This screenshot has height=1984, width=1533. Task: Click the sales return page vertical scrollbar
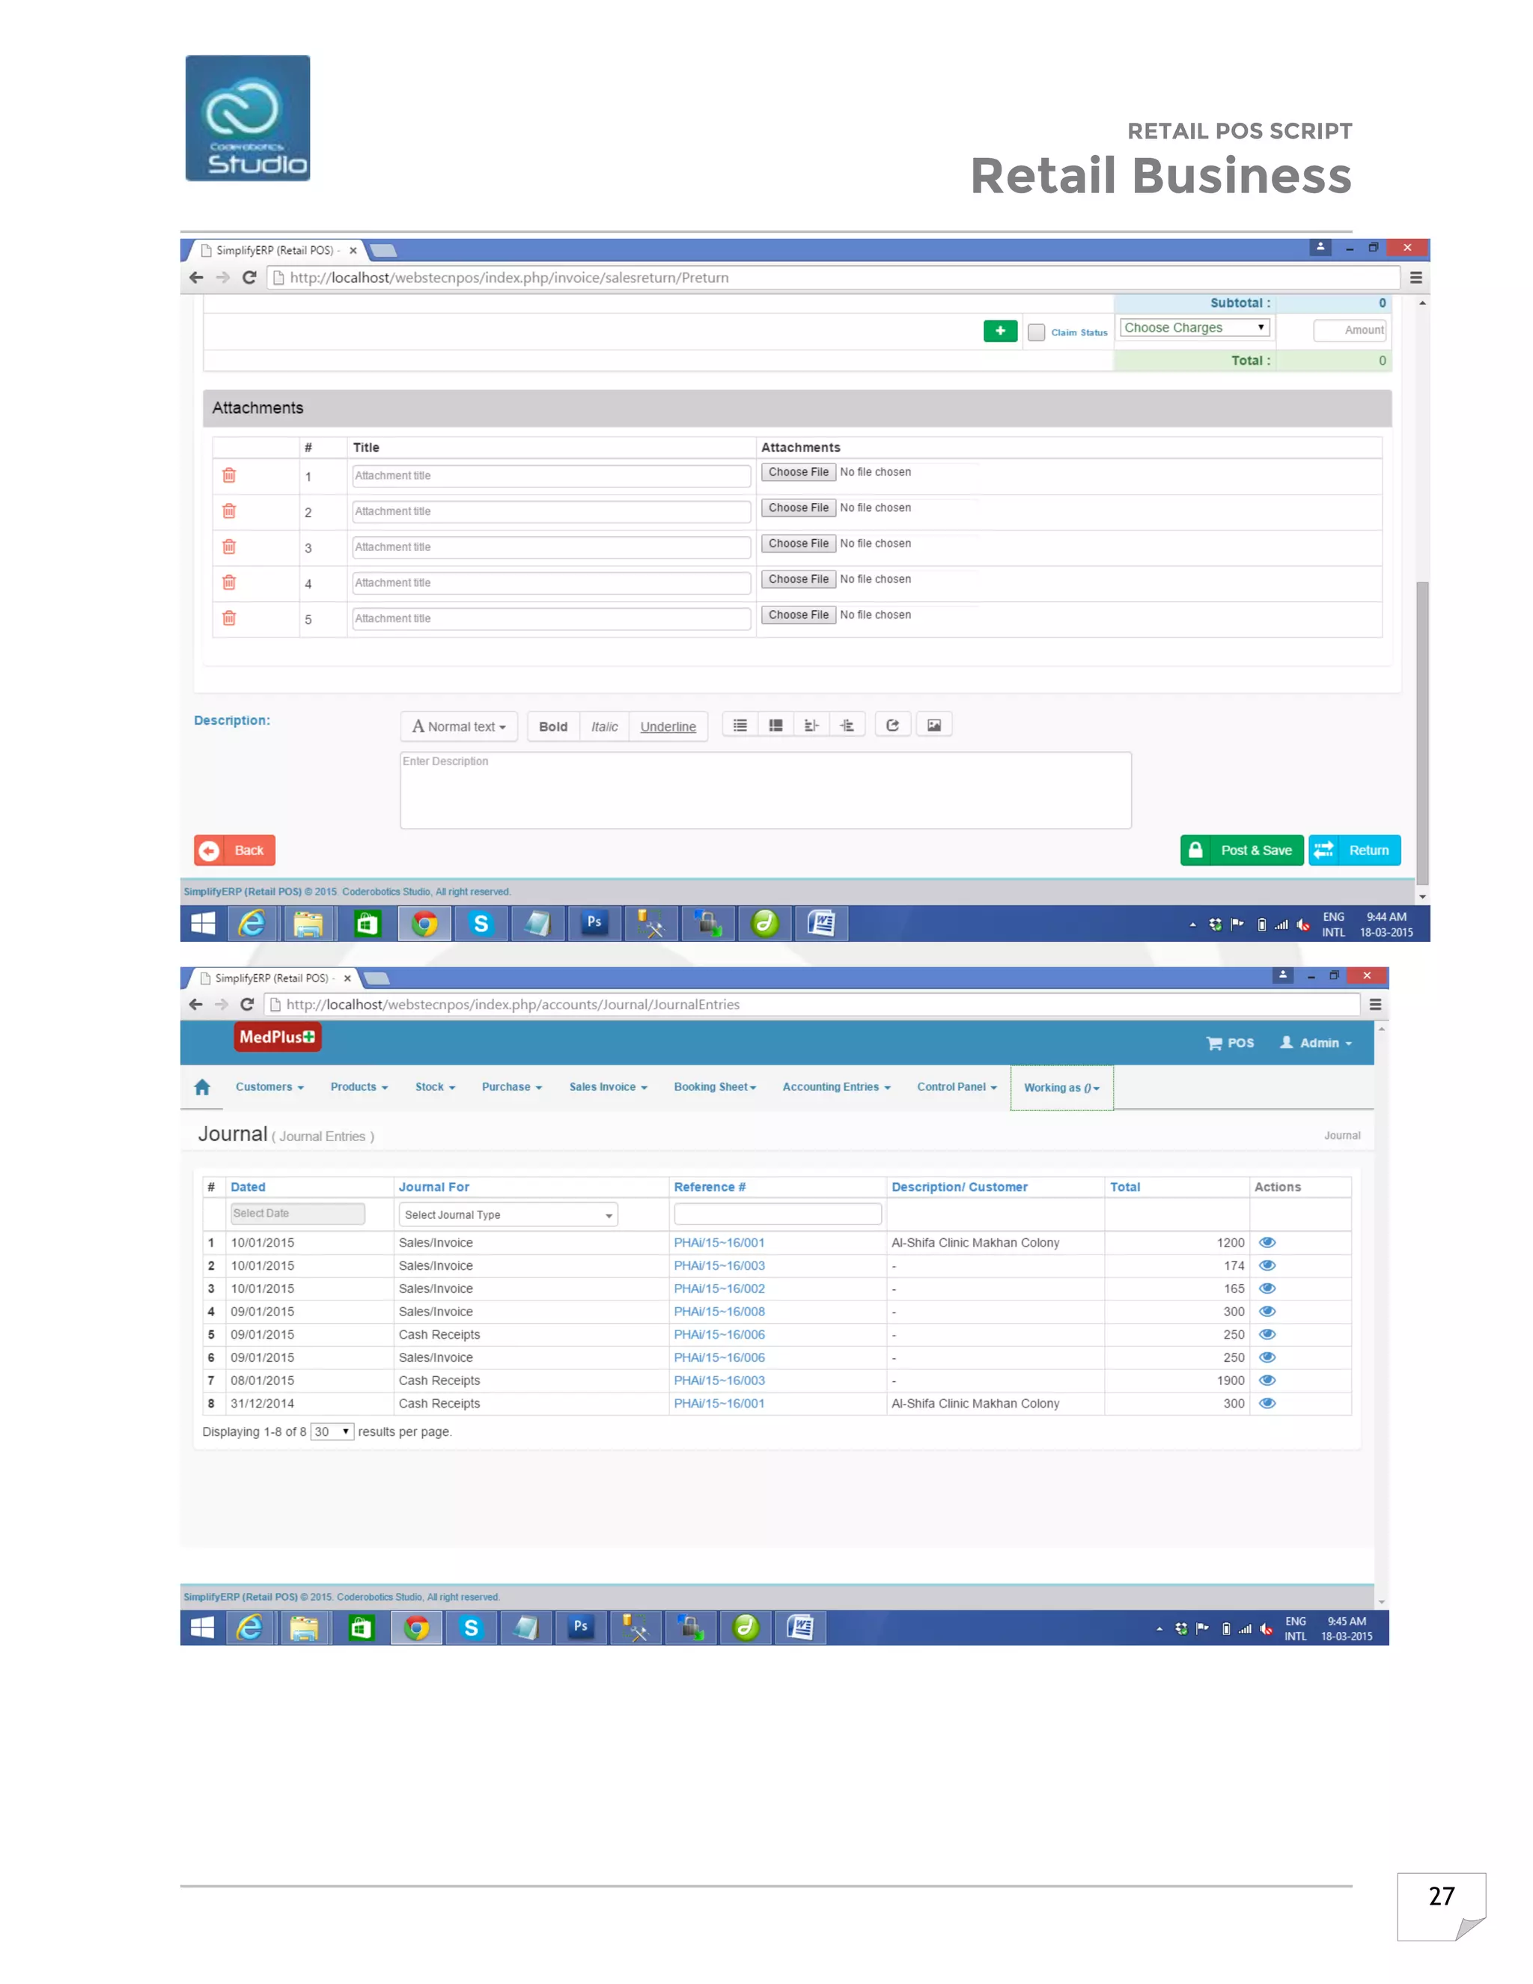(x=1422, y=731)
